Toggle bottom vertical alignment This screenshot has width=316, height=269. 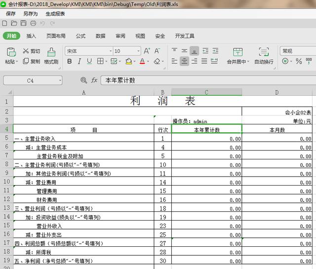[x=194, y=51]
